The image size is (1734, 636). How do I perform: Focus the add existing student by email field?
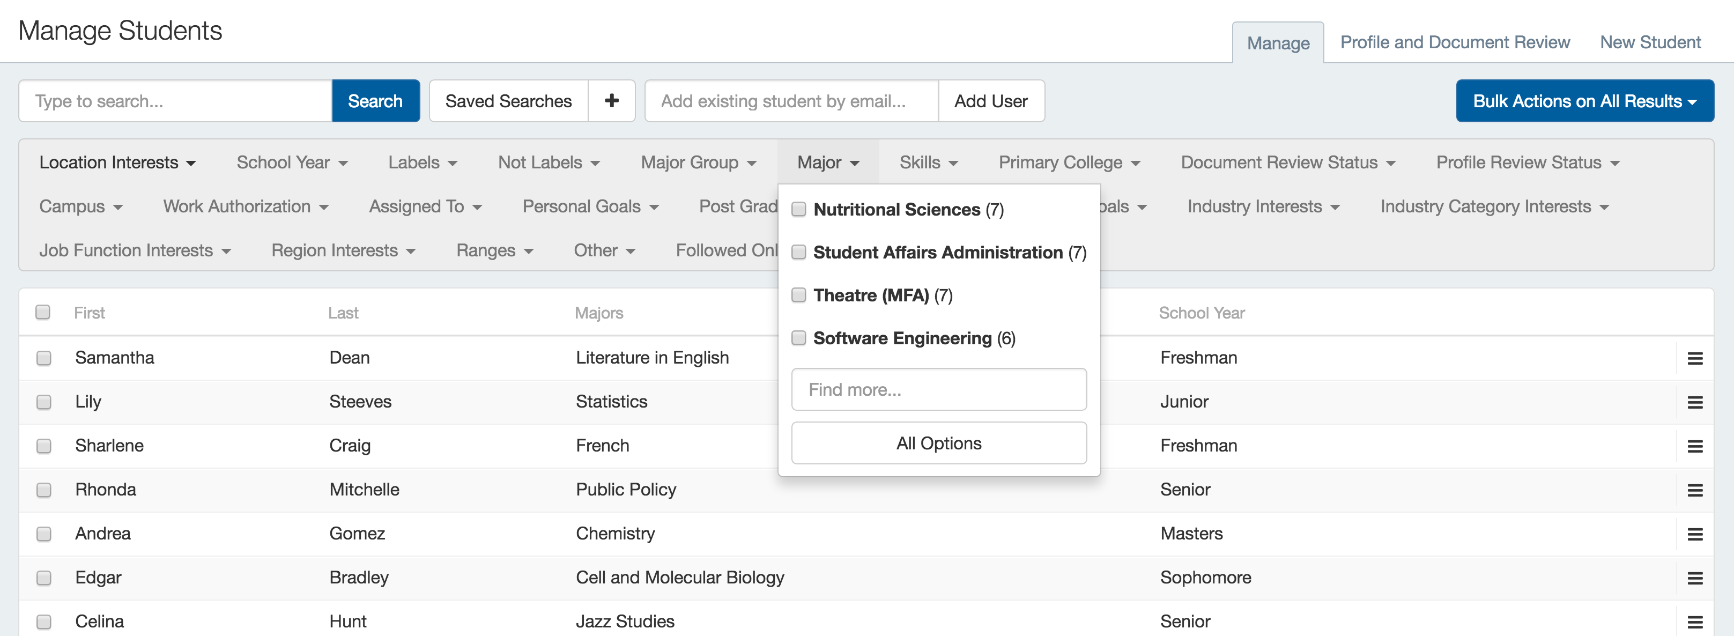(791, 101)
